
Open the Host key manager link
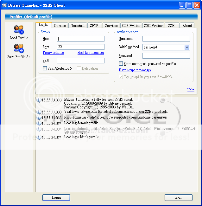(91, 53)
